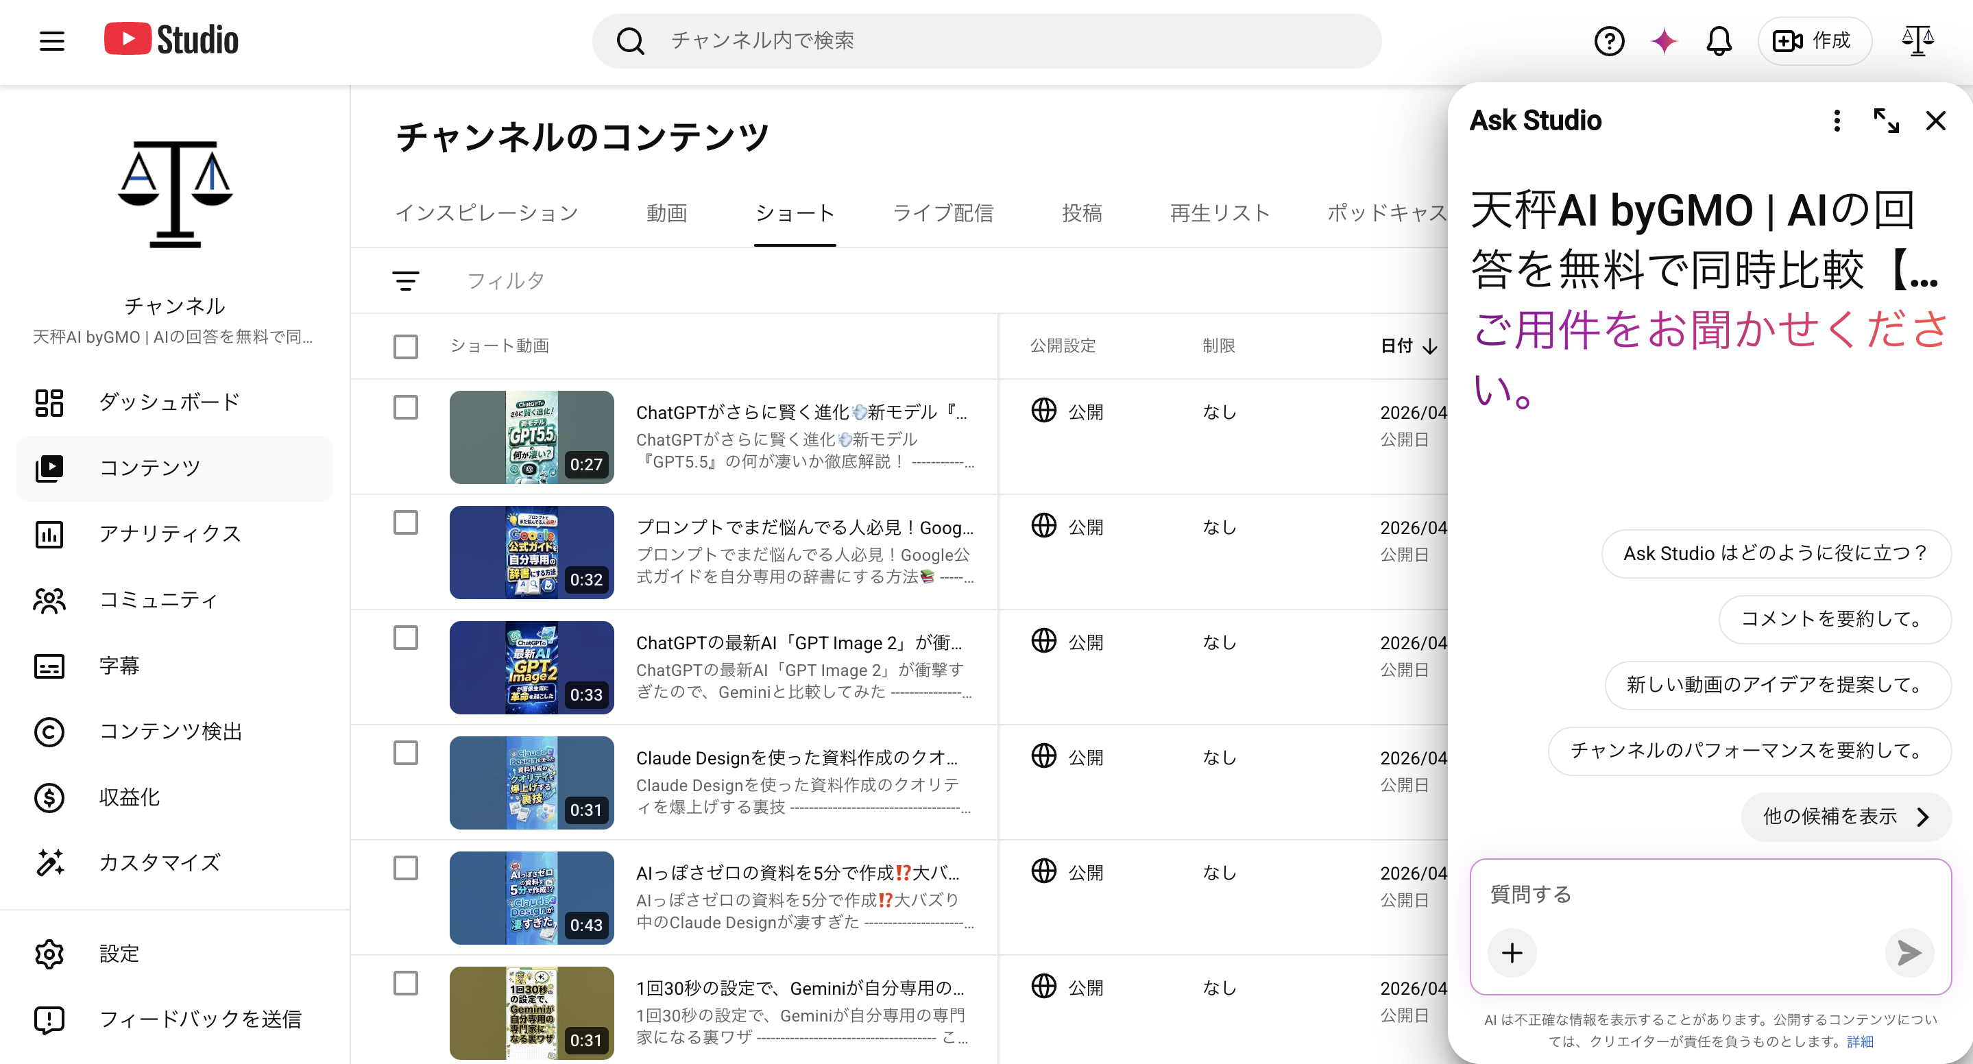Image resolution: width=1973 pixels, height=1064 pixels.
Task: Click the 制限 column header
Action: (x=1219, y=346)
